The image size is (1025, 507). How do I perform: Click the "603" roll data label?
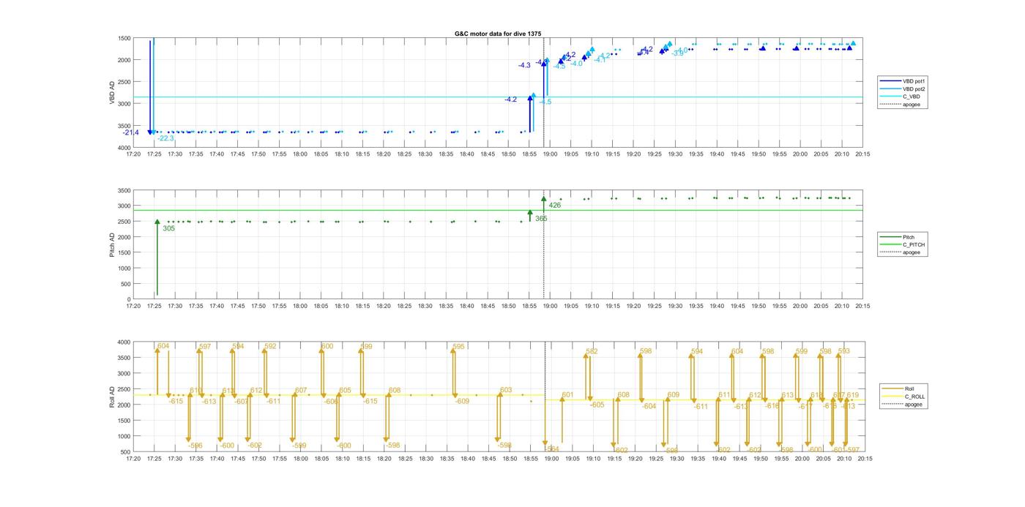click(x=506, y=391)
